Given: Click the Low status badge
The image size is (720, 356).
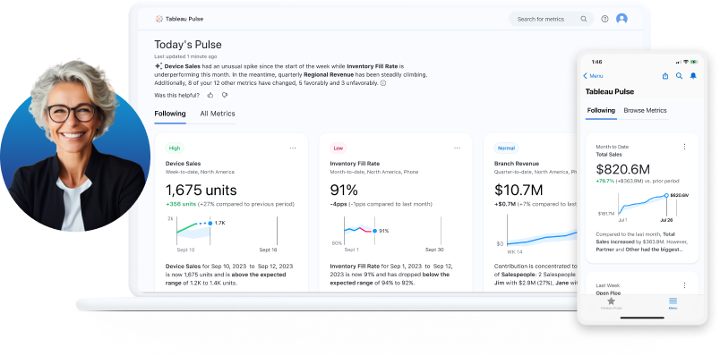Looking at the screenshot, I should 338,148.
